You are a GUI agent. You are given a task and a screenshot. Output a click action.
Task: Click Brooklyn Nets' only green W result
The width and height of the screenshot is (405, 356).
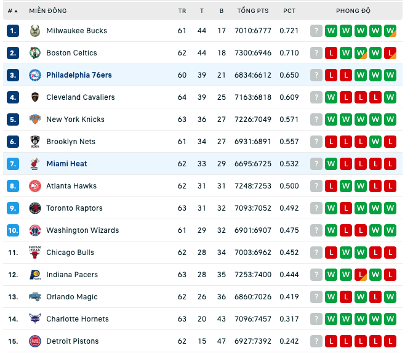(375, 142)
